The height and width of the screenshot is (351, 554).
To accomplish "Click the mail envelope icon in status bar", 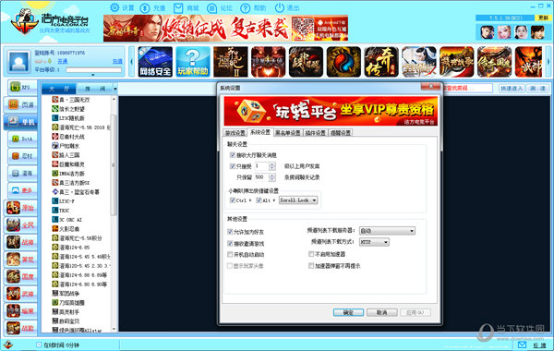I will click(x=522, y=345).
